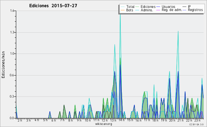Click the y-axis value 0.0

click(x=12, y=118)
